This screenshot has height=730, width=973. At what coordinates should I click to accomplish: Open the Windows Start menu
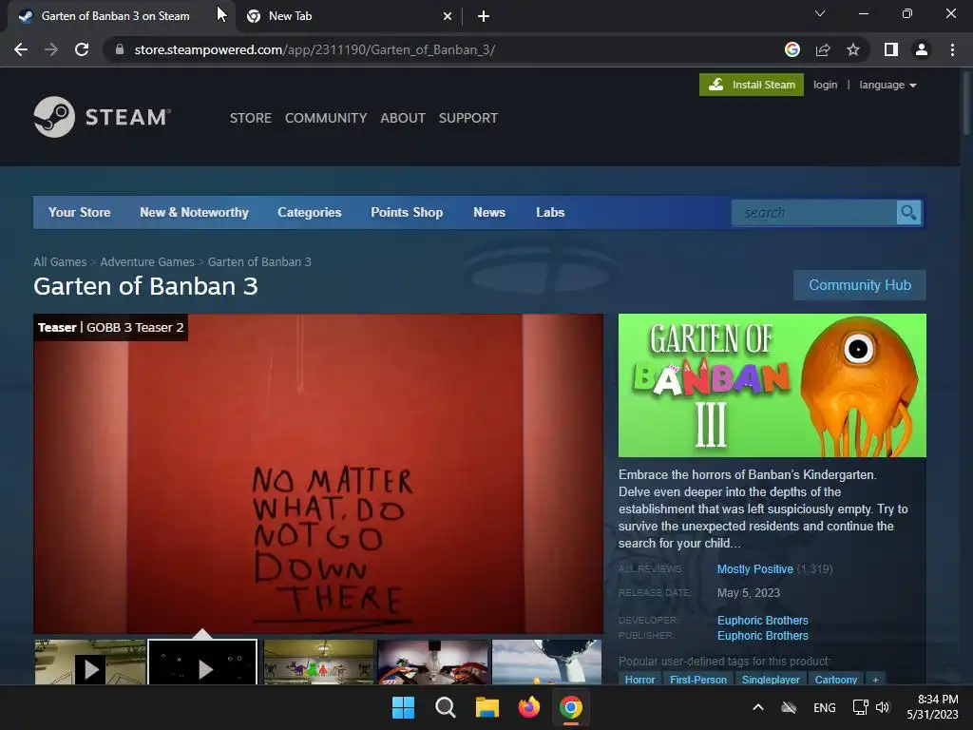pos(403,707)
